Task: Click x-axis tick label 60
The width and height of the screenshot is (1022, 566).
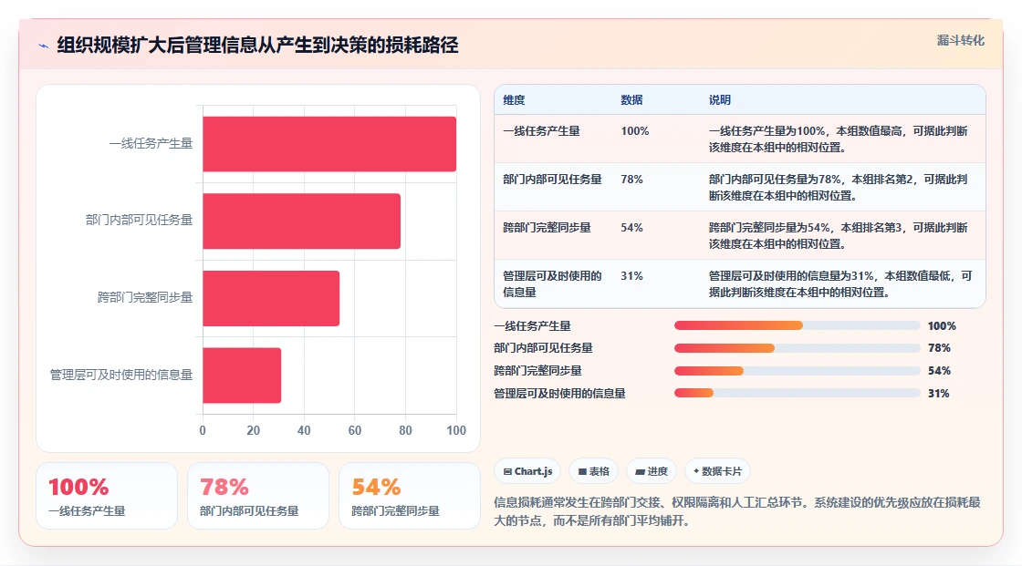Action: [355, 430]
